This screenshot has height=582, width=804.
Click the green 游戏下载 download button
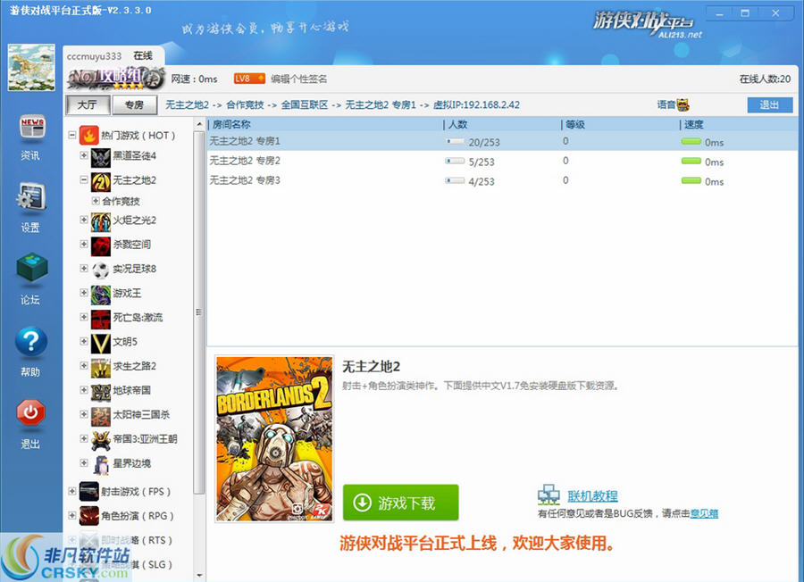pos(400,503)
